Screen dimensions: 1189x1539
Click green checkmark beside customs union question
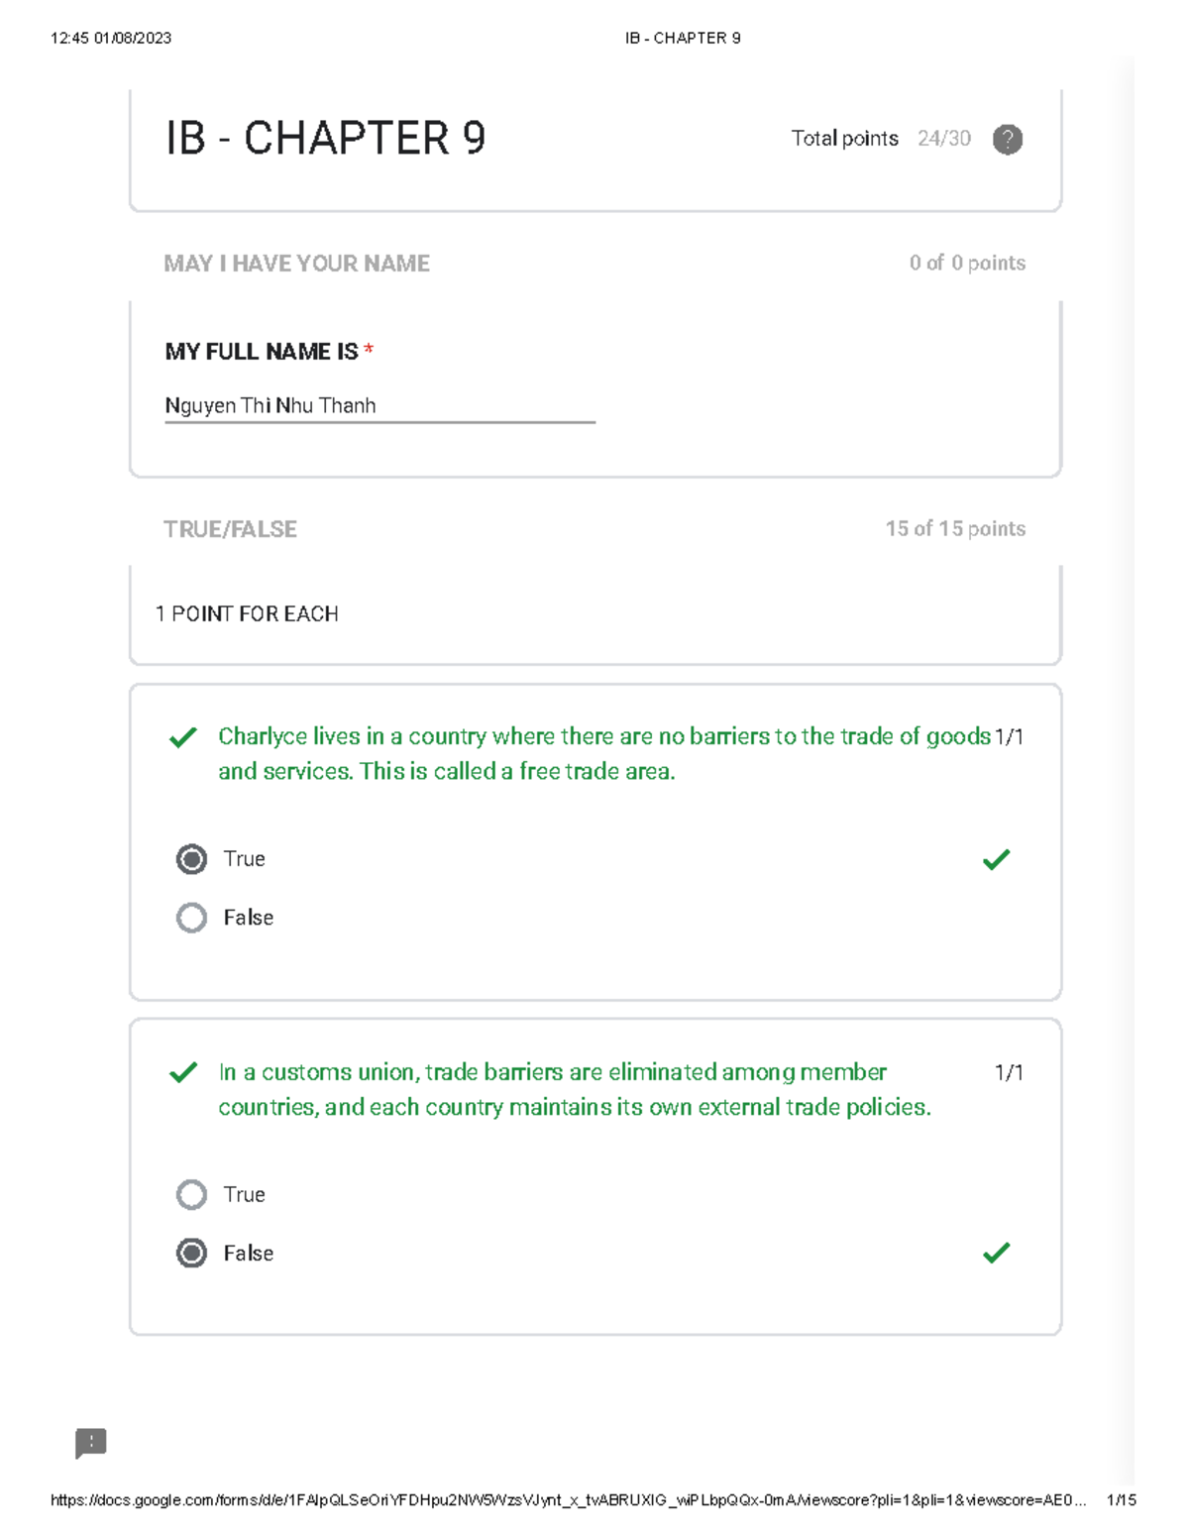point(183,1073)
